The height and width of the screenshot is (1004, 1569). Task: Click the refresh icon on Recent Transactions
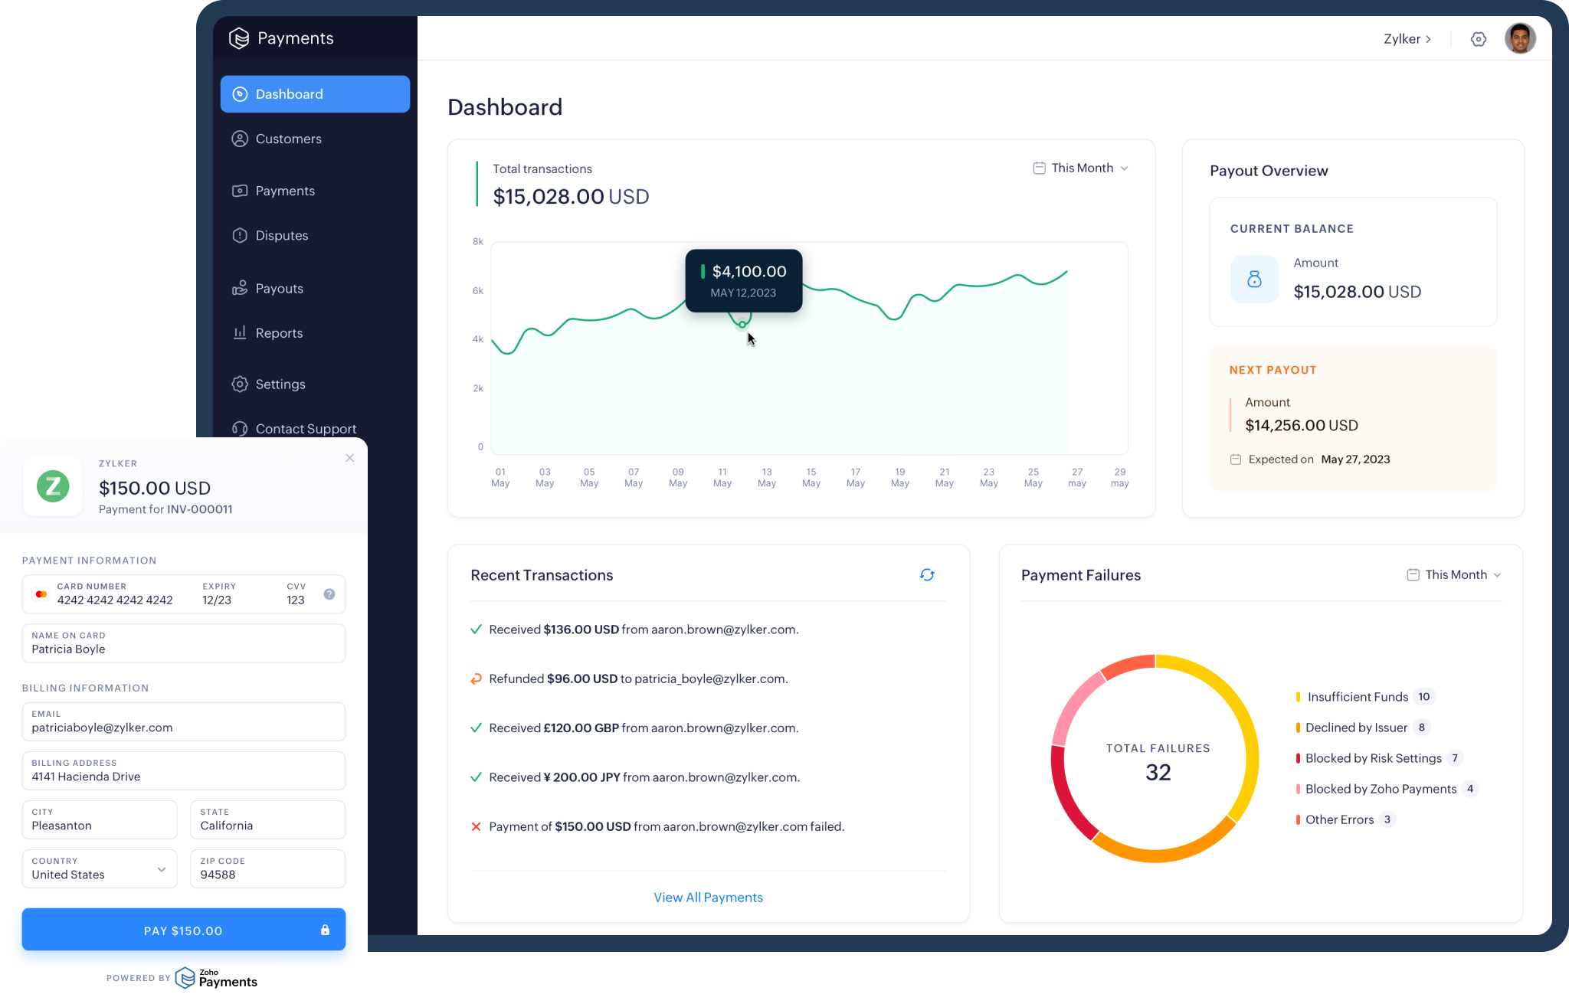(927, 574)
